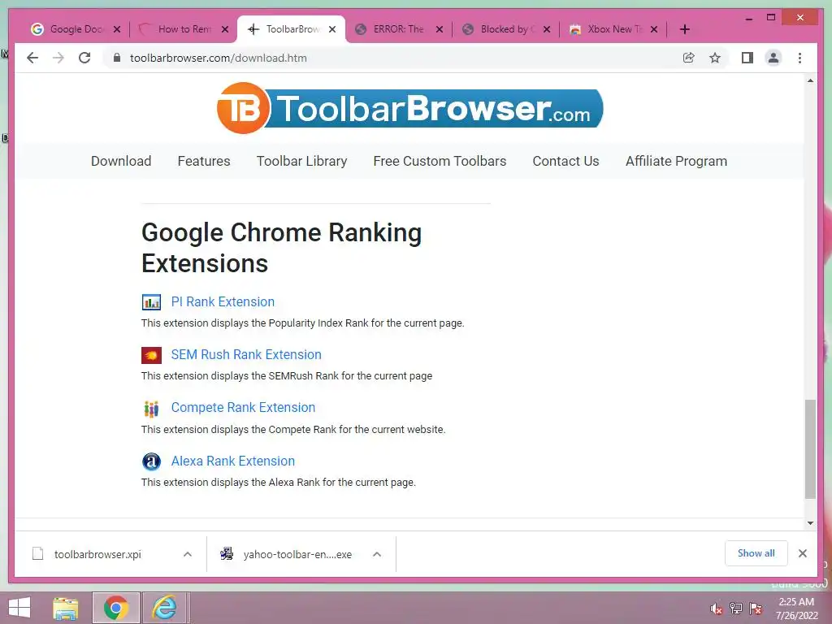Click the padlock site info icon
Image resolution: width=832 pixels, height=624 pixels.
[117, 58]
